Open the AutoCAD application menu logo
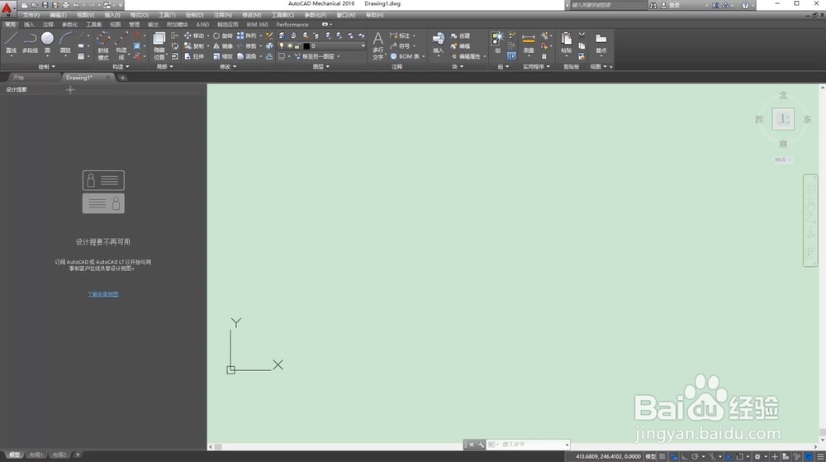 [7, 8]
